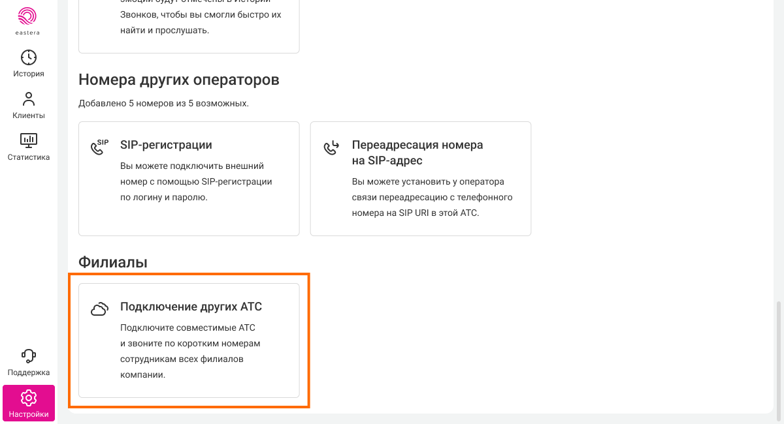Select the Статистика menu label
Screen dimensions: 784x424
(x=29, y=157)
